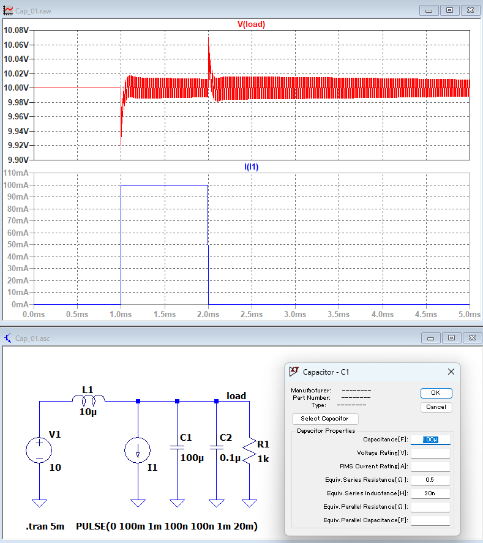The height and width of the screenshot is (543, 483).
Task: Click the Cap_01.raw waveform window icon
Action: coord(8,10)
